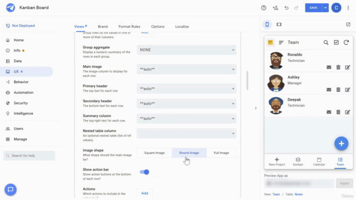Open the help question mark icon

click(x=263, y=8)
